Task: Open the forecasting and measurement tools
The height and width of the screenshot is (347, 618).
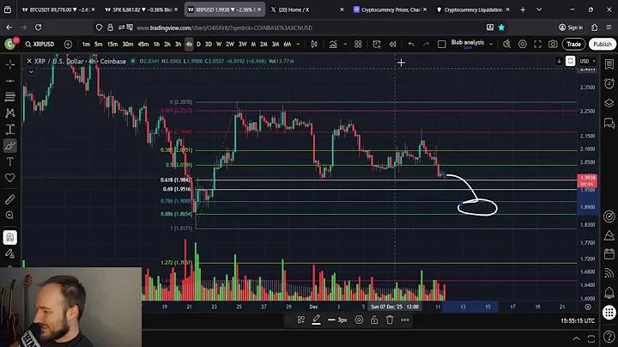Action: pyautogui.click(x=9, y=130)
